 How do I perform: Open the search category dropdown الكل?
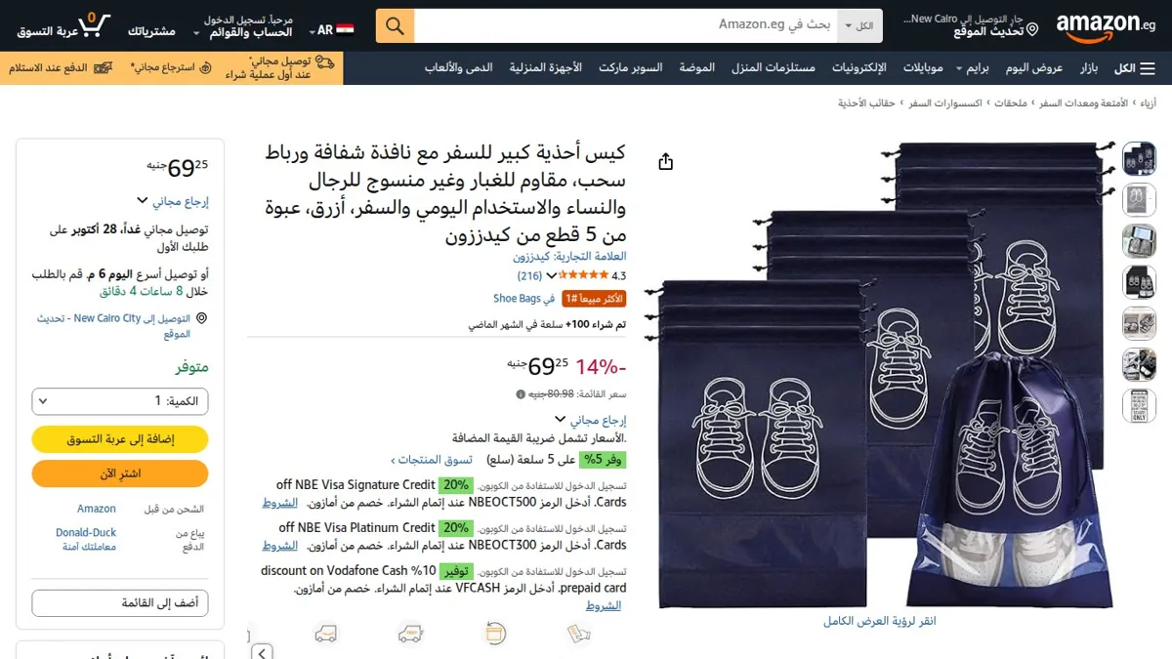860,26
